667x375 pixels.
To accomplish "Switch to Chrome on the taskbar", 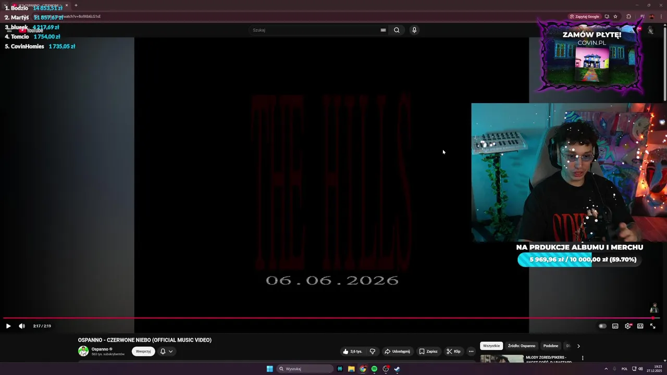I will [x=363, y=369].
